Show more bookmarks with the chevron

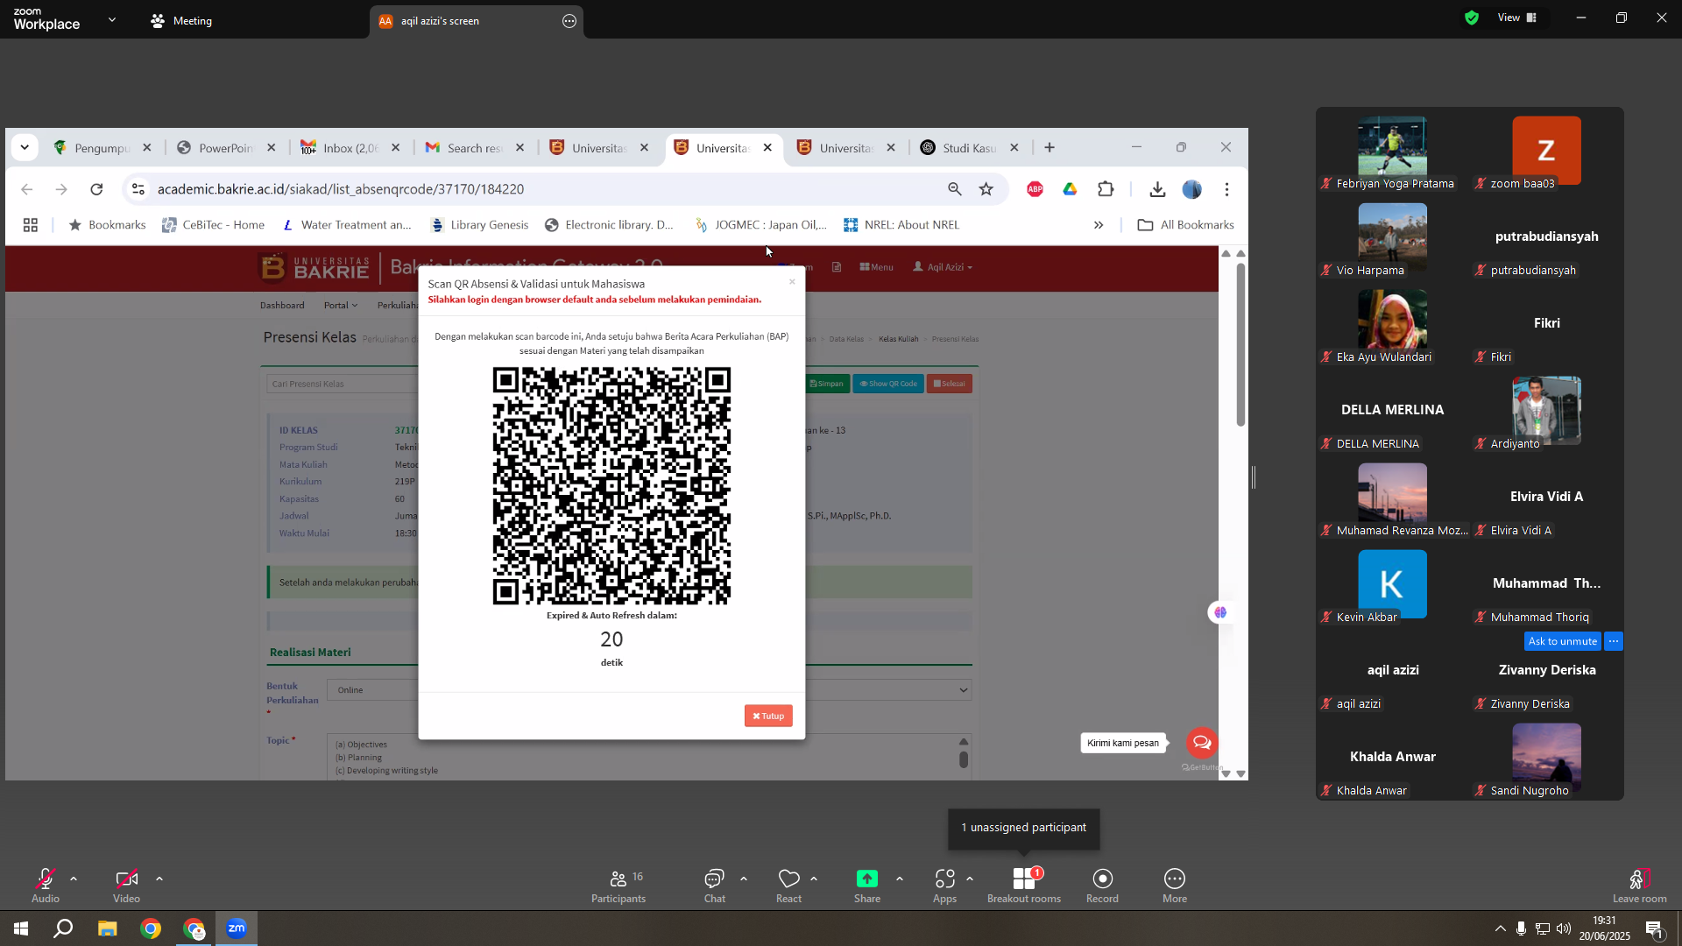1099,225
